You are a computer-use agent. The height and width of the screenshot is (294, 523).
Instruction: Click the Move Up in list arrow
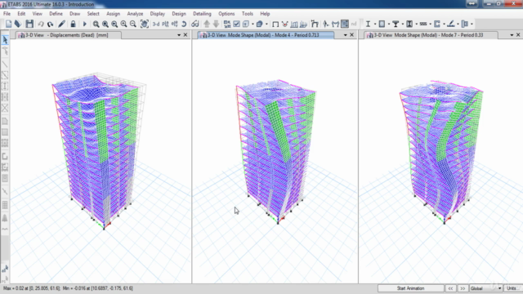click(x=207, y=24)
